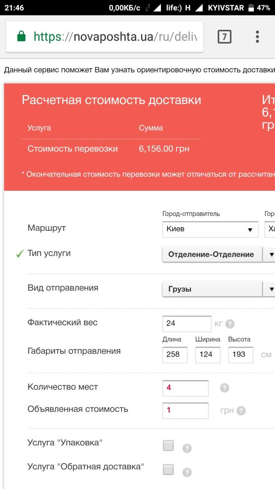Select the Отделение-Отделение service type button
The image size is (275, 489).
tap(212, 255)
